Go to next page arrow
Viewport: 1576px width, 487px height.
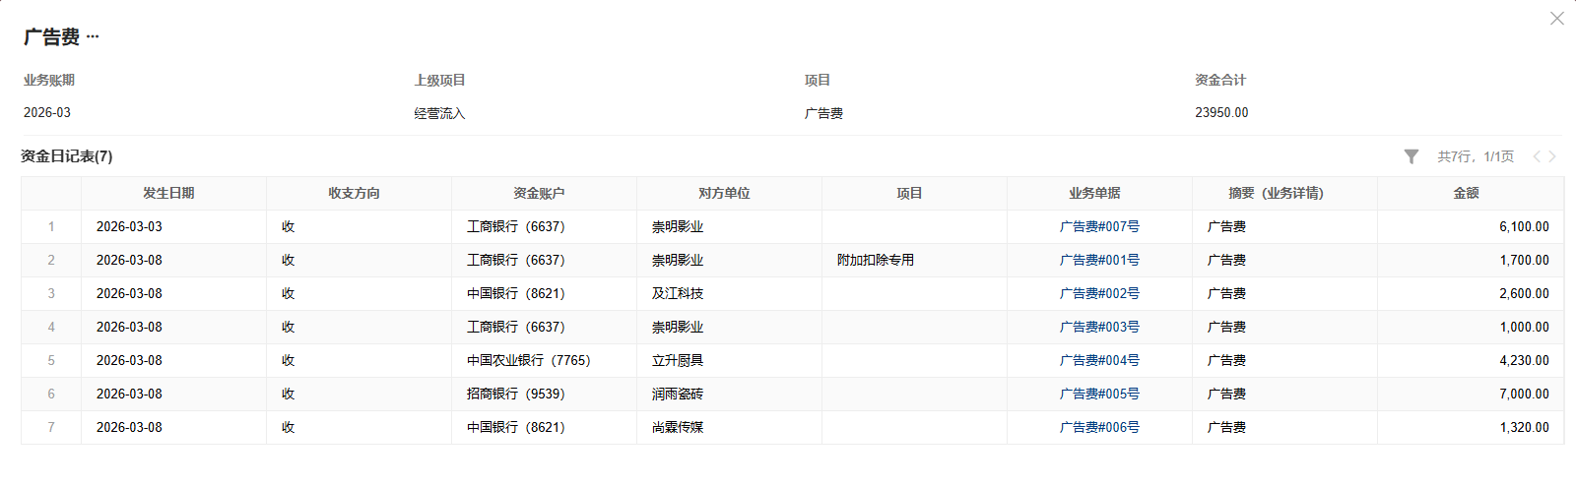point(1552,156)
